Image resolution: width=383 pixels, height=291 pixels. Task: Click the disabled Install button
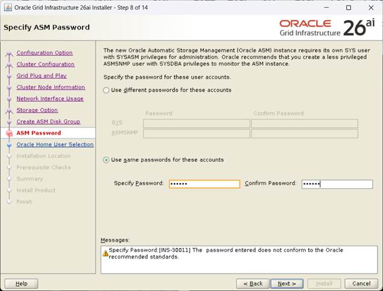(324, 284)
